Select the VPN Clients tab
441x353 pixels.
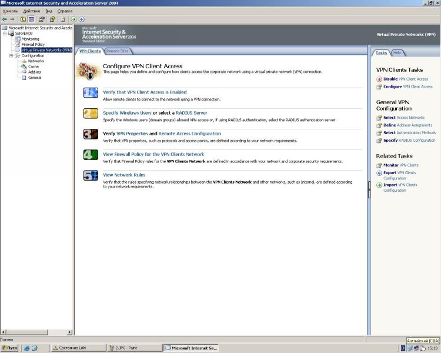tap(90, 51)
